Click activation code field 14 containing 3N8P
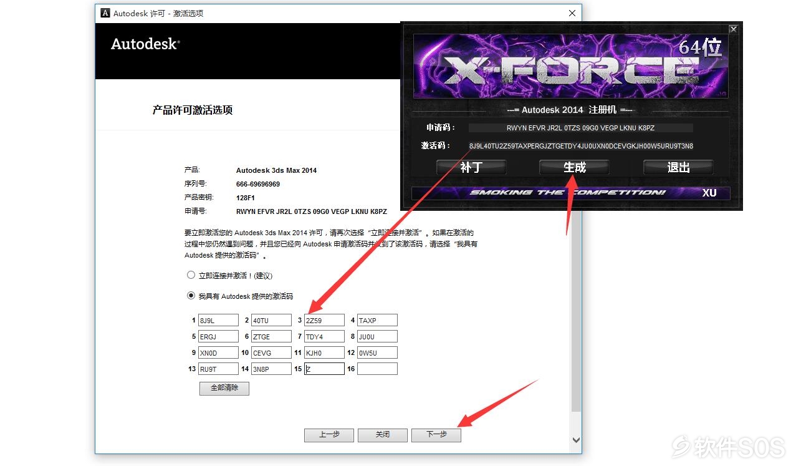This screenshot has height=466, width=796. coord(271,369)
